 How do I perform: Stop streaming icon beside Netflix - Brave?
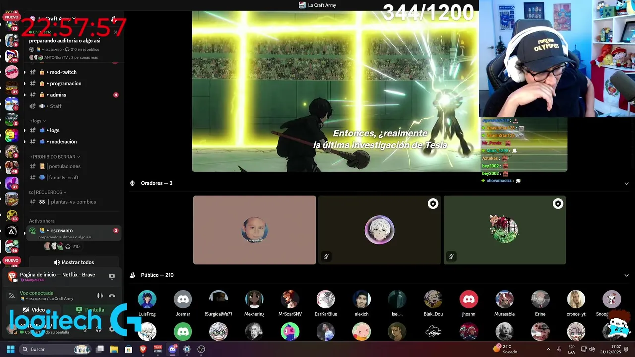(112, 276)
